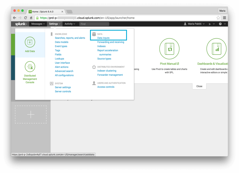Click the Close button
Screen dimensions: 239x173
coord(199,86)
